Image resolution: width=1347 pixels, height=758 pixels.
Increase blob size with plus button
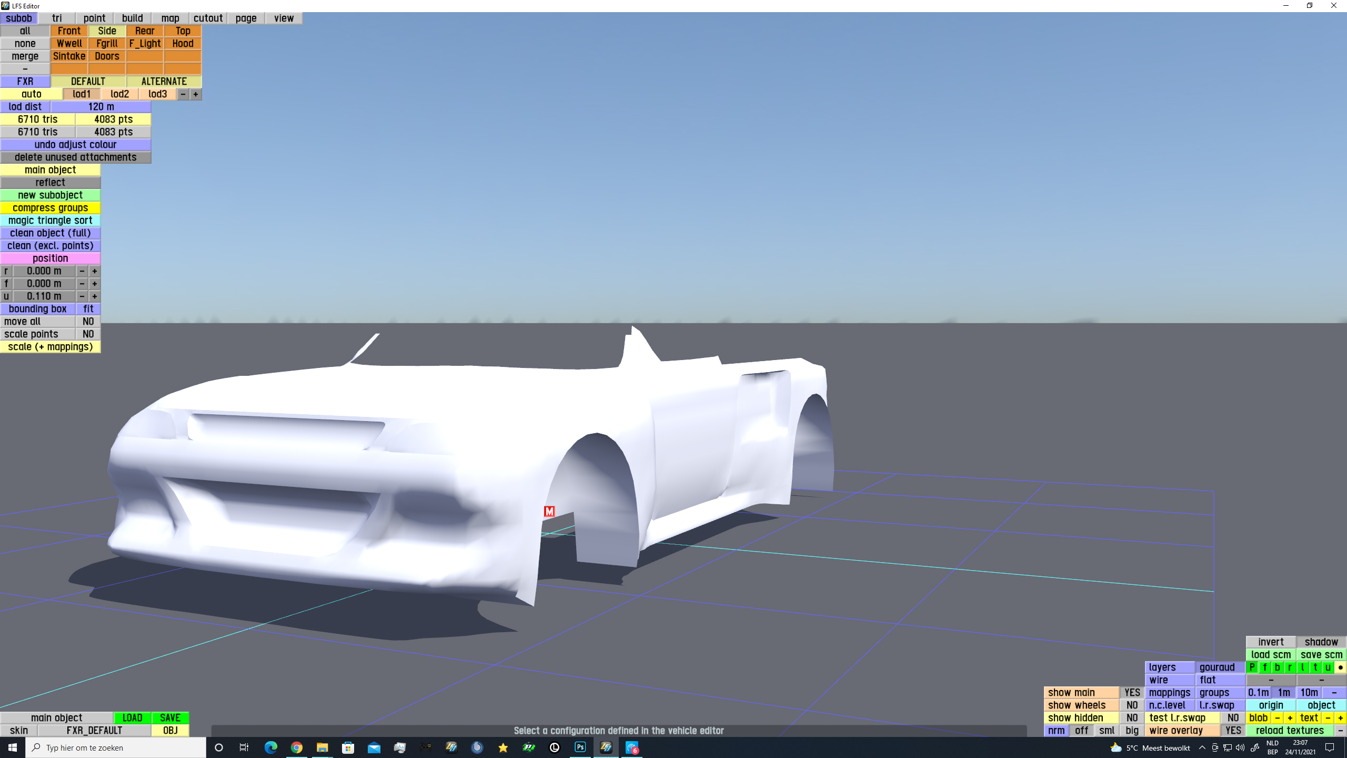1290,718
